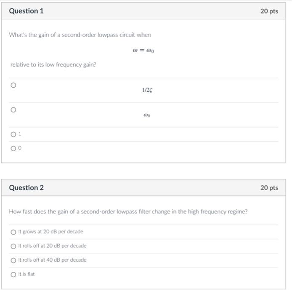Pick answer 0 for Question 1
Viewport: 292px width, 295px height.
[13, 149]
